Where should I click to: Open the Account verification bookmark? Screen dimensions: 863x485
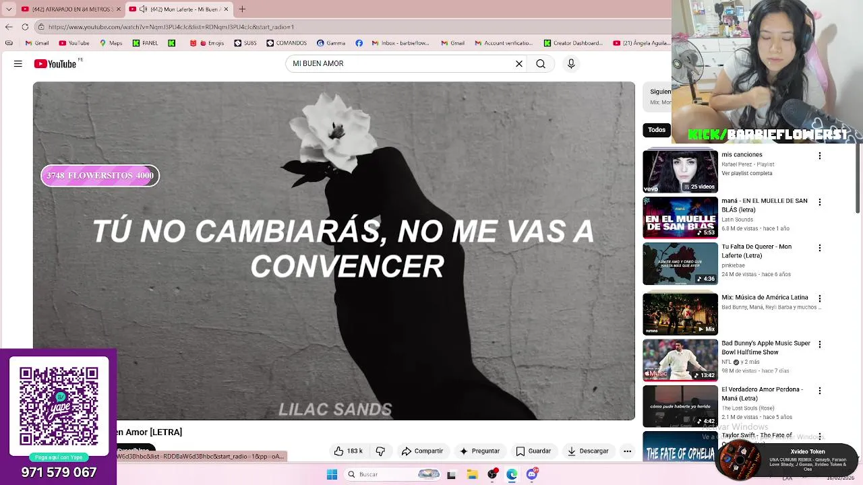point(504,43)
